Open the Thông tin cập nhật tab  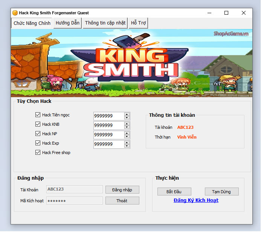point(105,23)
